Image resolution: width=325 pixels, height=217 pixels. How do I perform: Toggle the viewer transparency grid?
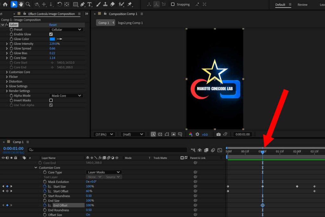tap(160, 134)
